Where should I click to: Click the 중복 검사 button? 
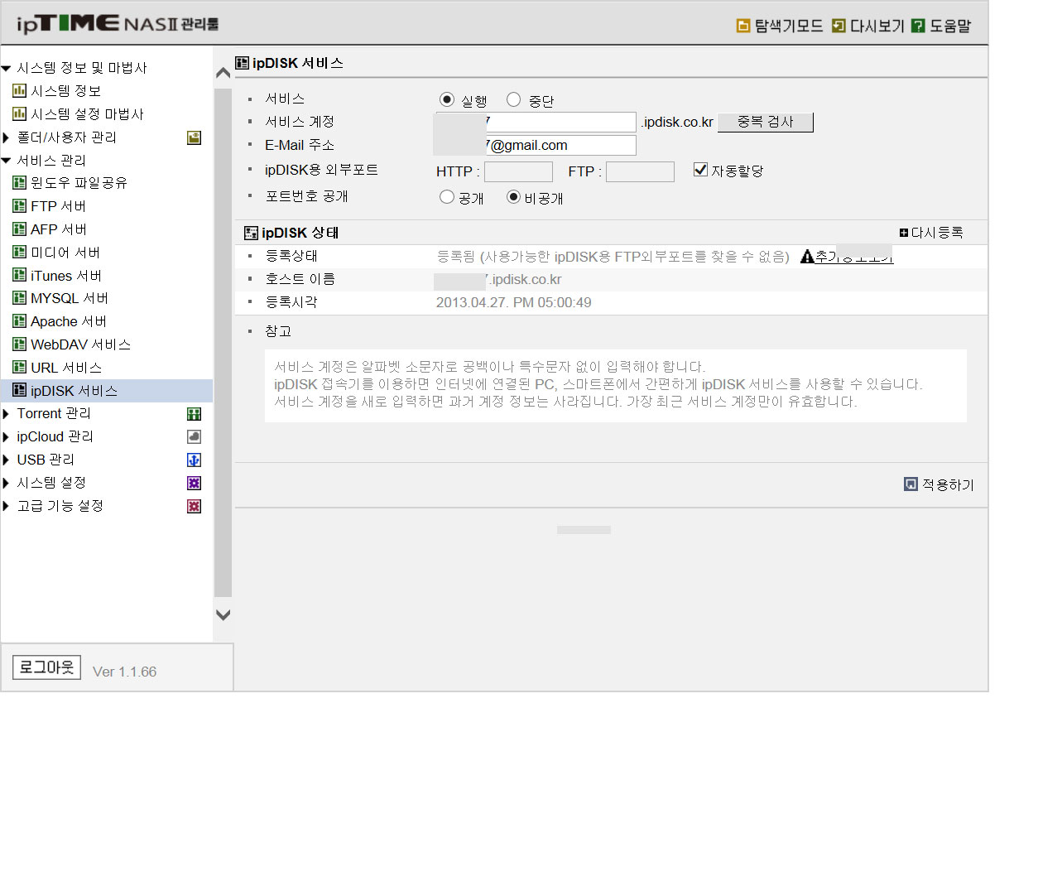[x=766, y=122]
